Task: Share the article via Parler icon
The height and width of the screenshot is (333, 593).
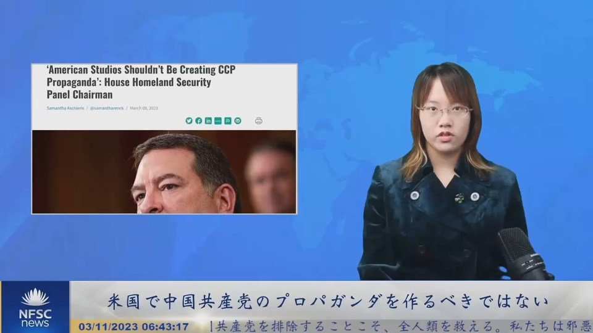Action: coord(228,121)
